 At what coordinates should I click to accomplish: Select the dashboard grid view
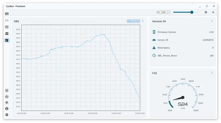coord(7,40)
